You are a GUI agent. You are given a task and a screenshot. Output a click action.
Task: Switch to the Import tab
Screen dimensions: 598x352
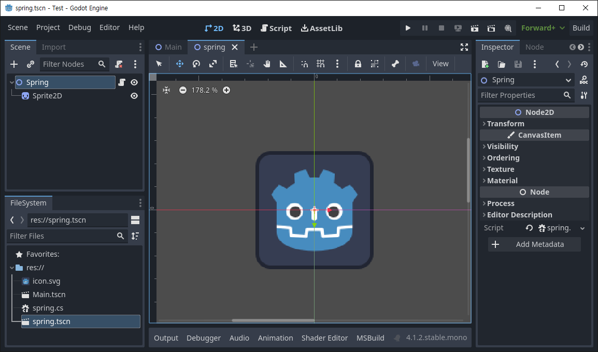click(54, 47)
